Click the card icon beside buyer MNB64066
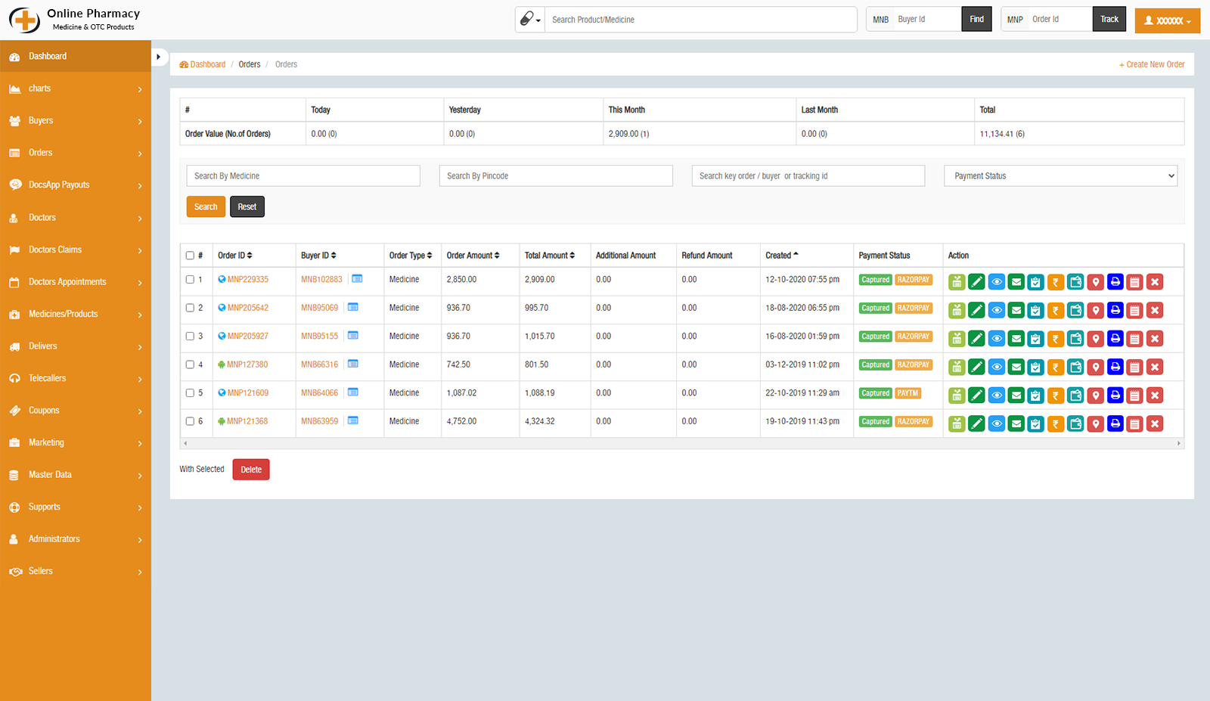Screen dimensions: 1210x701 (x=353, y=392)
